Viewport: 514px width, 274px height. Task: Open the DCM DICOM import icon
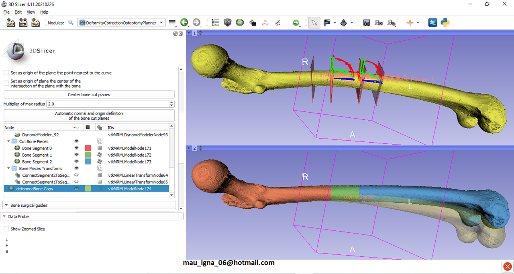pos(23,23)
